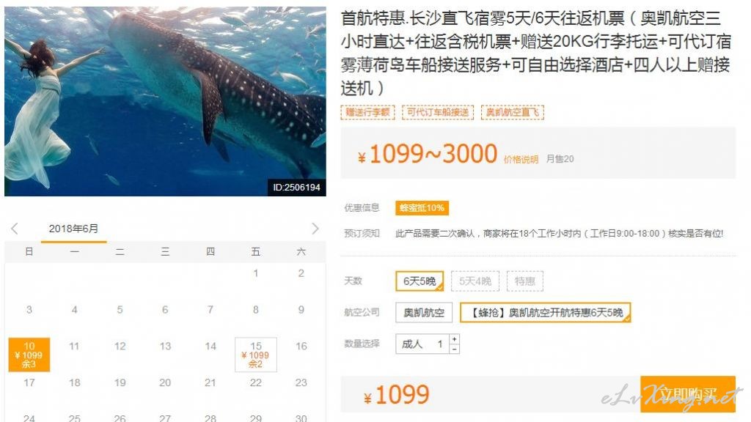The height and width of the screenshot is (422, 751).
Task: Decrease adult quantity with minus stepper
Action: coord(454,349)
